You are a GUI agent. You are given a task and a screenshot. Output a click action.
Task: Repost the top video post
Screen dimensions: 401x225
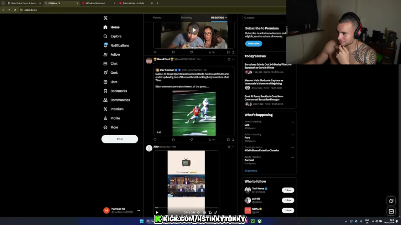coord(173,52)
